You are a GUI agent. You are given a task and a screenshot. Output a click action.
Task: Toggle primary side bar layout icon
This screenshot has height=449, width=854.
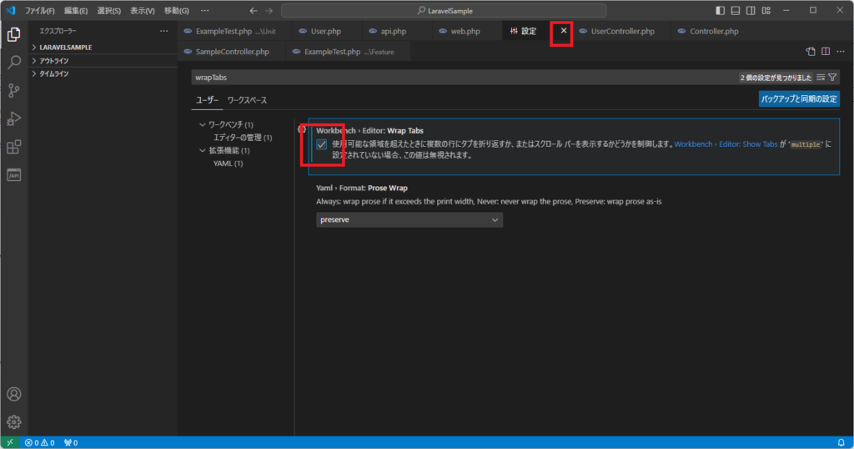click(x=720, y=10)
